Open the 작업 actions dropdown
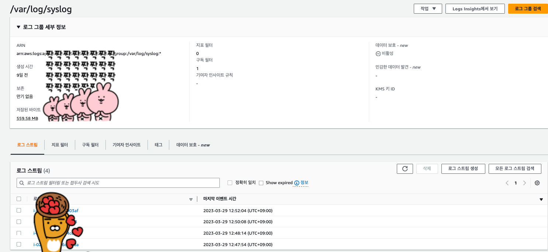 (428, 8)
